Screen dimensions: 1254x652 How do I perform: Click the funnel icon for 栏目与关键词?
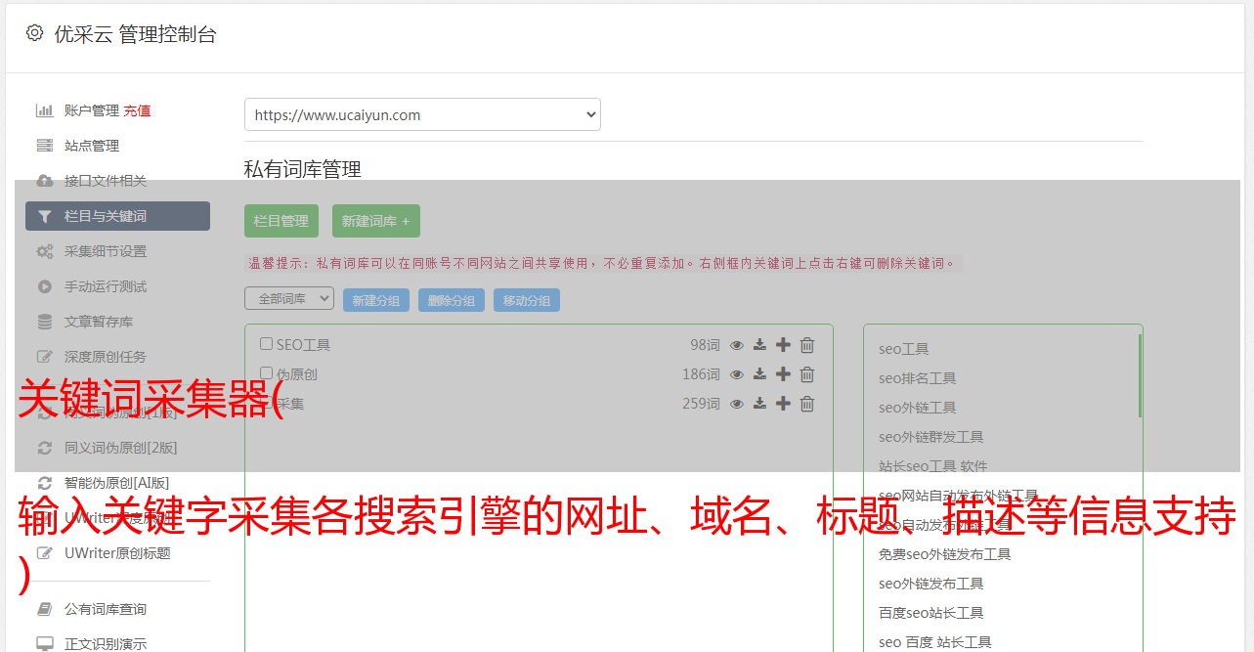pyautogui.click(x=44, y=216)
